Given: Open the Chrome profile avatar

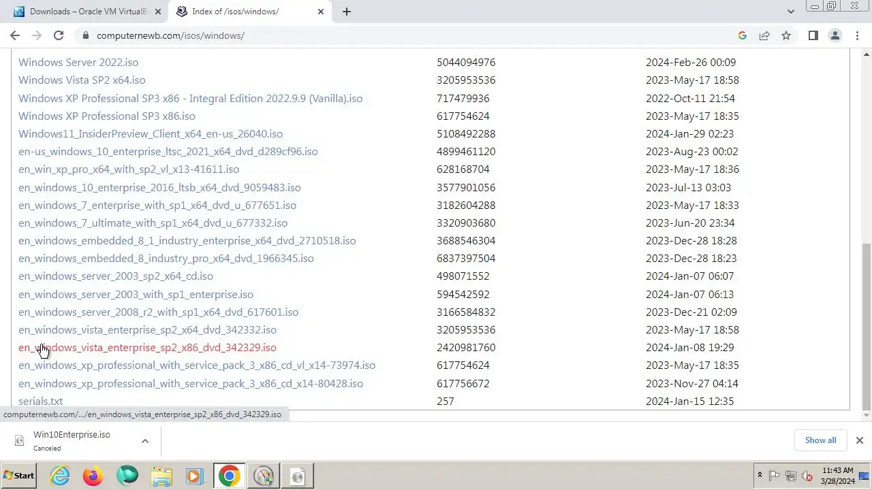Looking at the screenshot, I should [x=835, y=35].
